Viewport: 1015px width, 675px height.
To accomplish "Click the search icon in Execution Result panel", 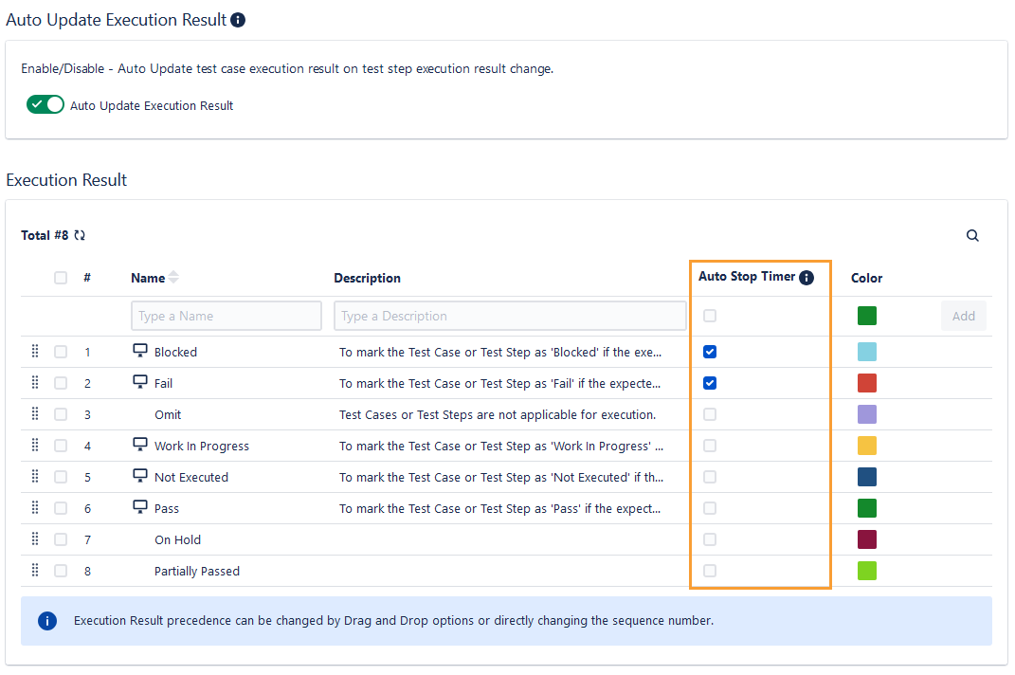I will tap(972, 235).
